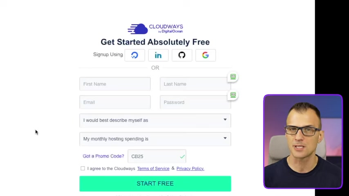Screen dimensions: 349x196
Task: Click the arrow on the describe myself dropdown
Action: pos(225,120)
